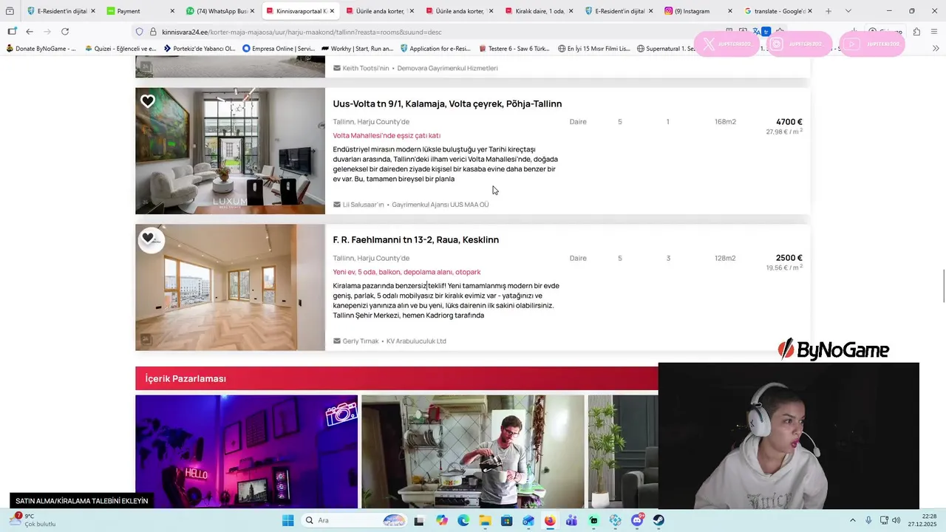Viewport: 946px width, 532px height.
Task: Click the page vertical scrollbar thumb
Action: 943,286
